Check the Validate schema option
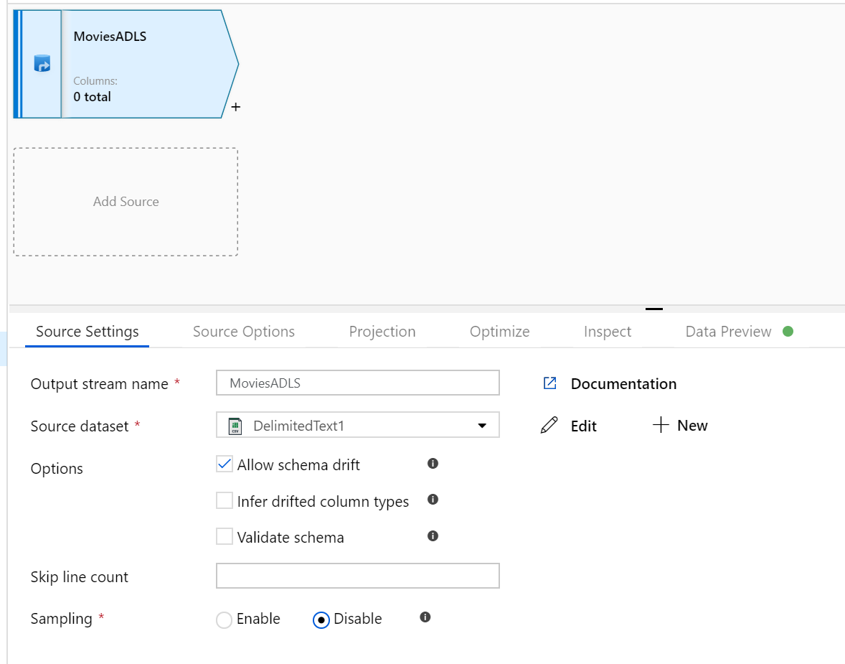Viewport: 845px width, 664px height. click(224, 536)
